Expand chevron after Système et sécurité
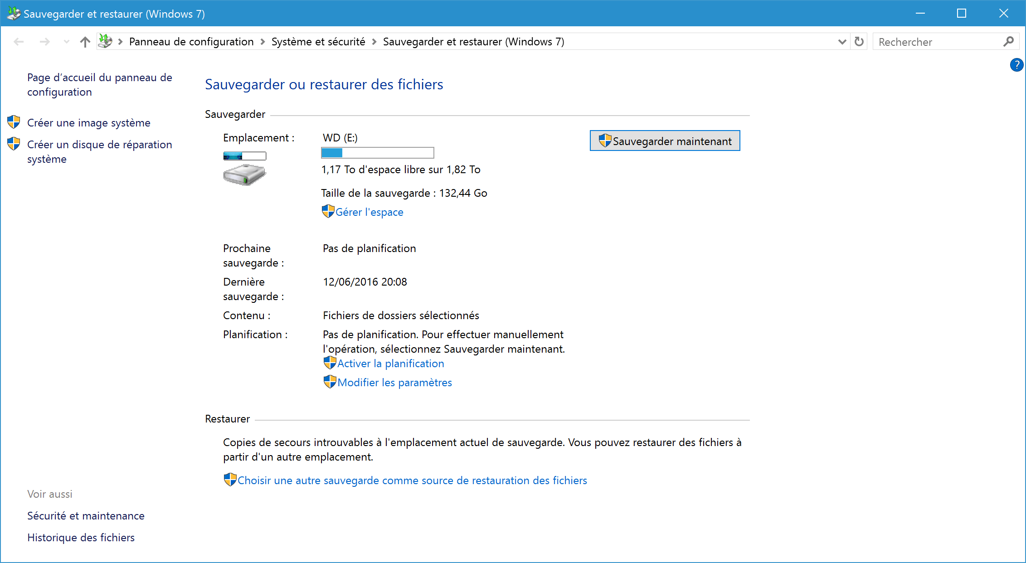1026x563 pixels. (374, 42)
